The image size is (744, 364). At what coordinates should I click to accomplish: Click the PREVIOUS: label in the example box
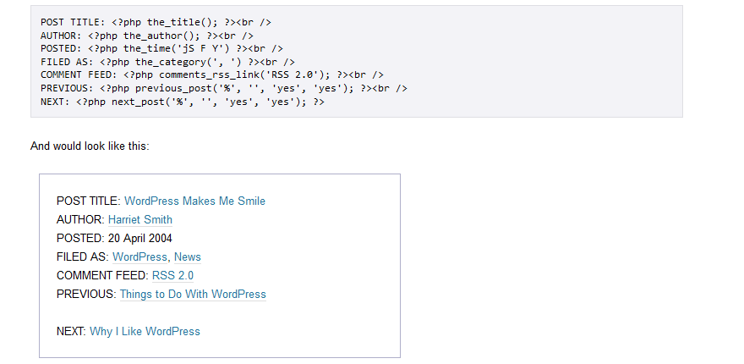pyautogui.click(x=86, y=294)
